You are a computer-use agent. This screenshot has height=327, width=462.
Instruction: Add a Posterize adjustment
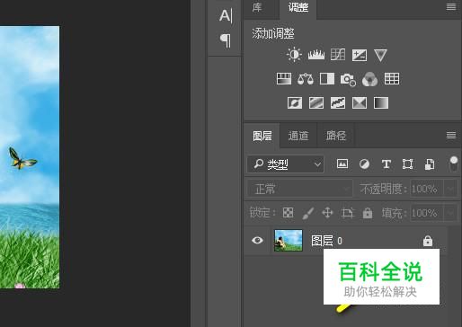coord(316,102)
